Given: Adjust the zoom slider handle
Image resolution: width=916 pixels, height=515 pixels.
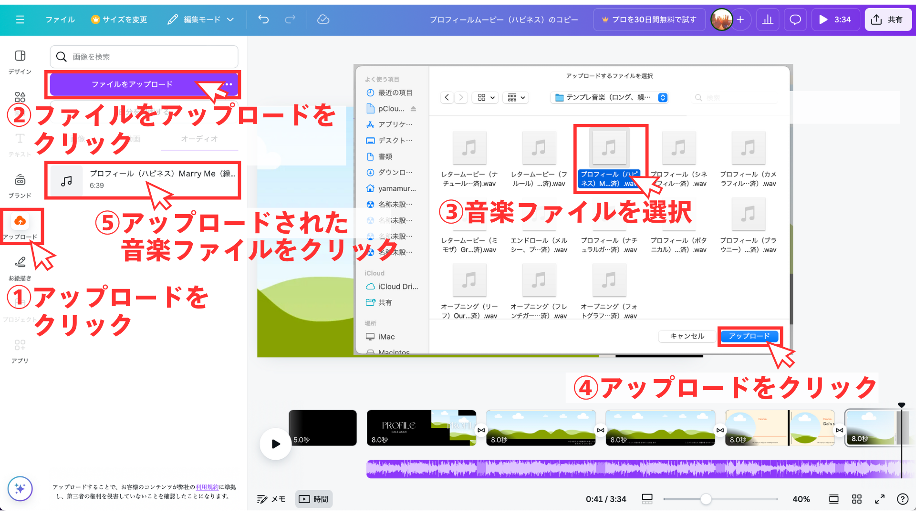Looking at the screenshot, I should (706, 499).
